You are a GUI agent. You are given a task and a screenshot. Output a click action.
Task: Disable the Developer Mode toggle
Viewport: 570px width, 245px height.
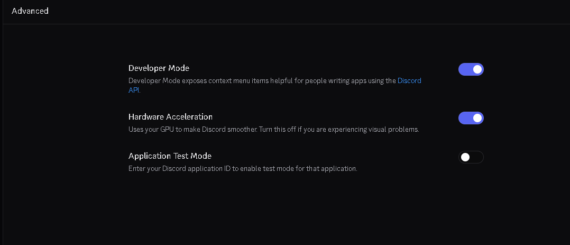coord(471,69)
